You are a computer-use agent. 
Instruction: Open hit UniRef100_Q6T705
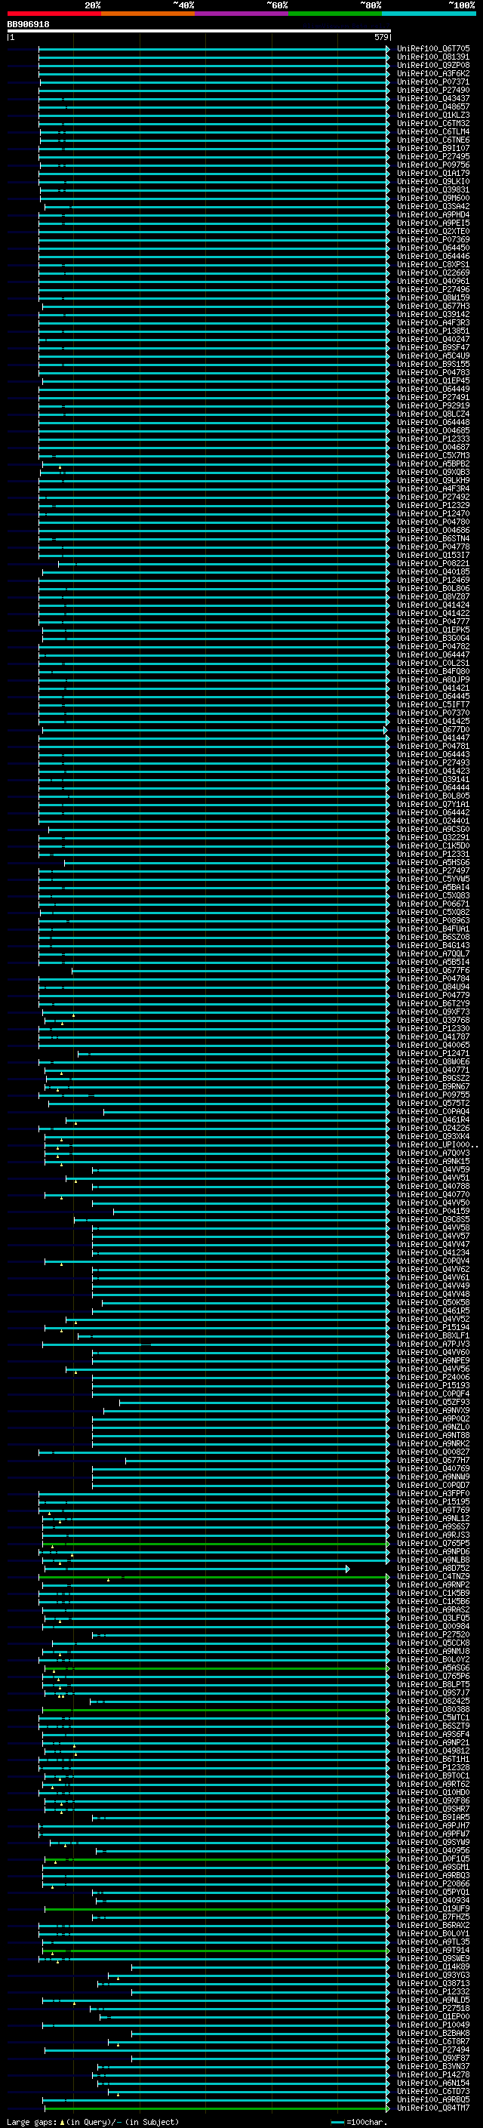(433, 49)
